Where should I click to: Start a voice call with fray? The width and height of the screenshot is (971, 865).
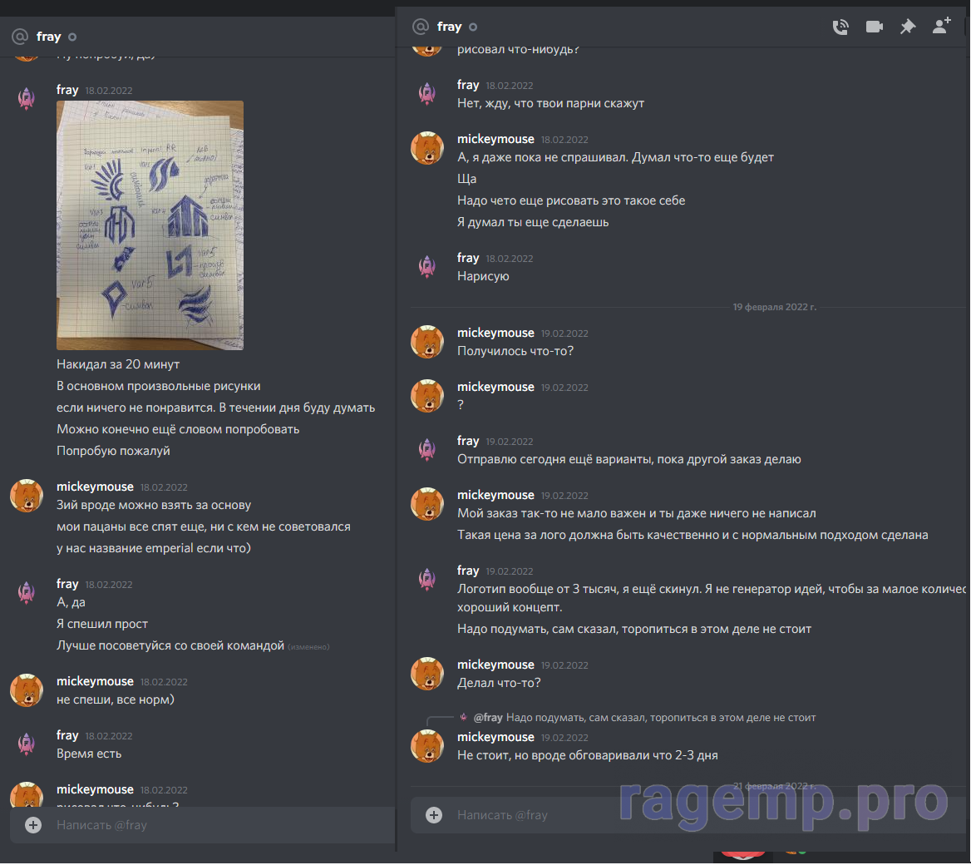point(840,27)
